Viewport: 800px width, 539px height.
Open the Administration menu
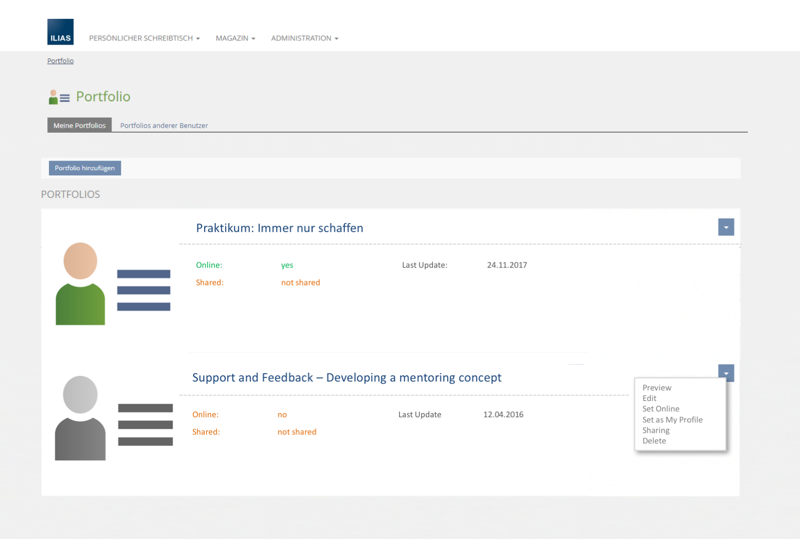coord(304,38)
